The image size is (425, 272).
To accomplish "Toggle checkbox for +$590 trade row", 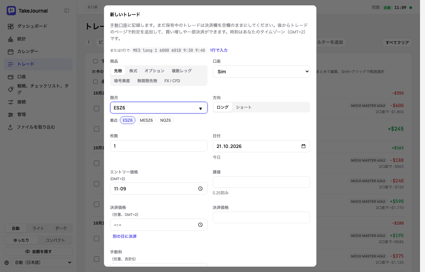I will pyautogui.click(x=97, y=204).
